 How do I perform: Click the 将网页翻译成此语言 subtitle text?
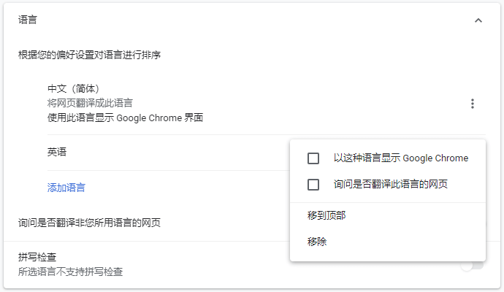coord(90,103)
